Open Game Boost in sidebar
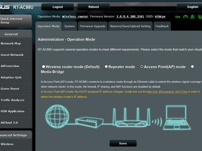Image resolution: width=202 pixels, height=151 pixels. point(16,89)
